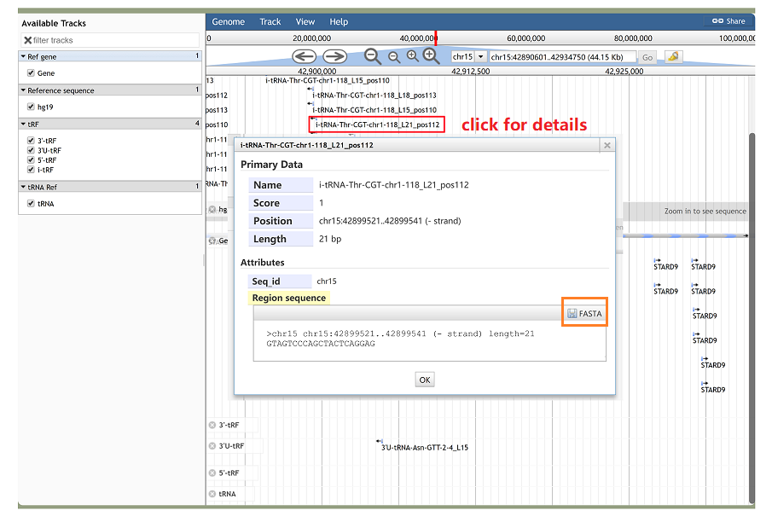Pan right with the right arrow button

[334, 56]
